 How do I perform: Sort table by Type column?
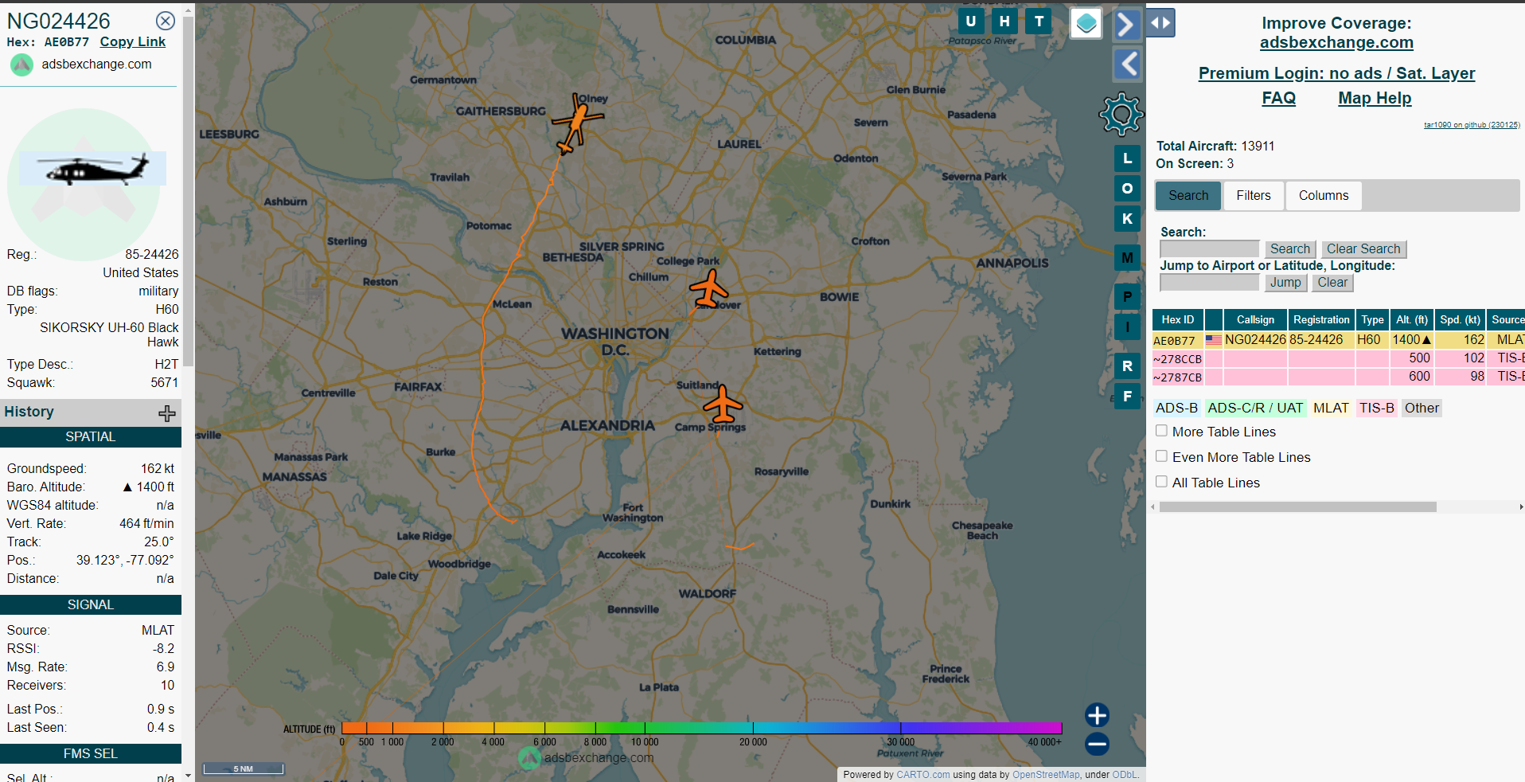pos(1372,320)
